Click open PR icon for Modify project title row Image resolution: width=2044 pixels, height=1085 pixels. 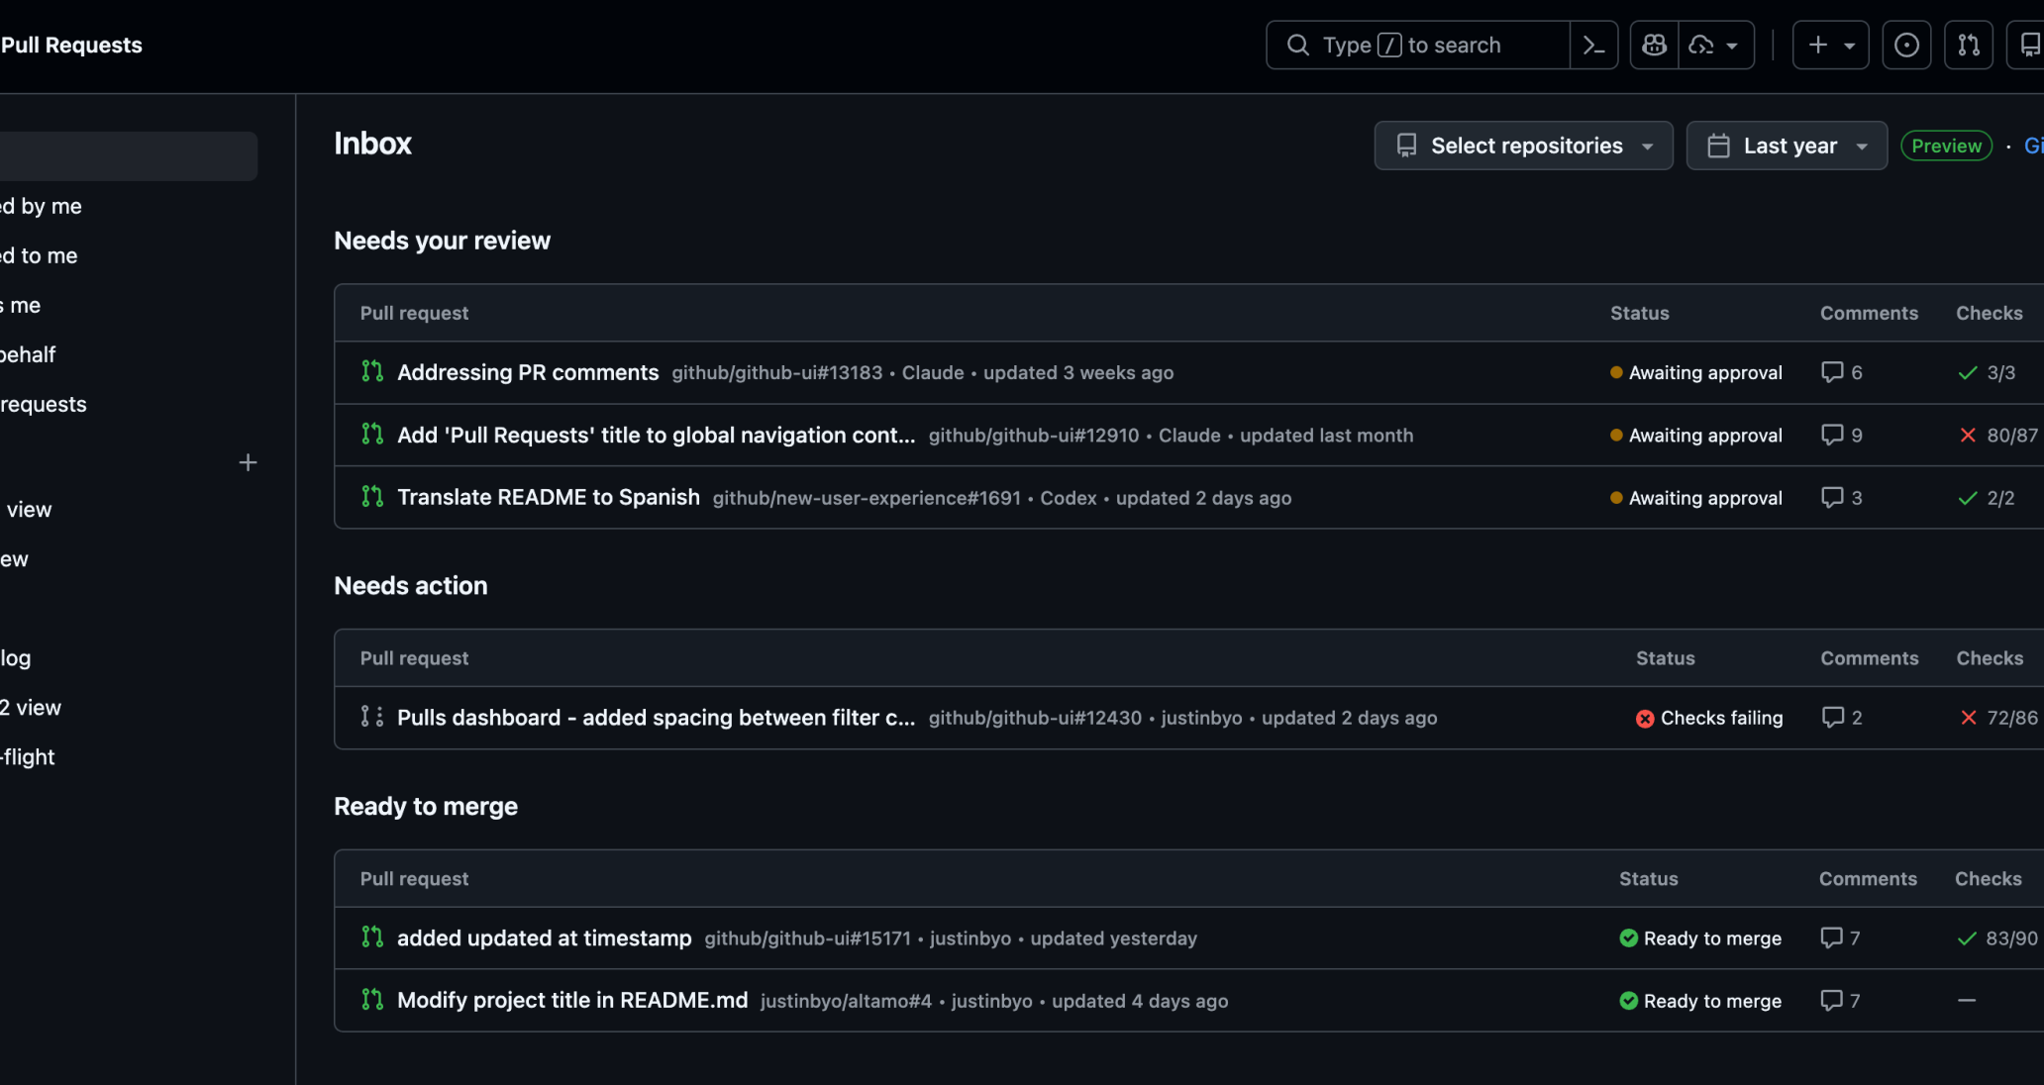click(x=372, y=999)
